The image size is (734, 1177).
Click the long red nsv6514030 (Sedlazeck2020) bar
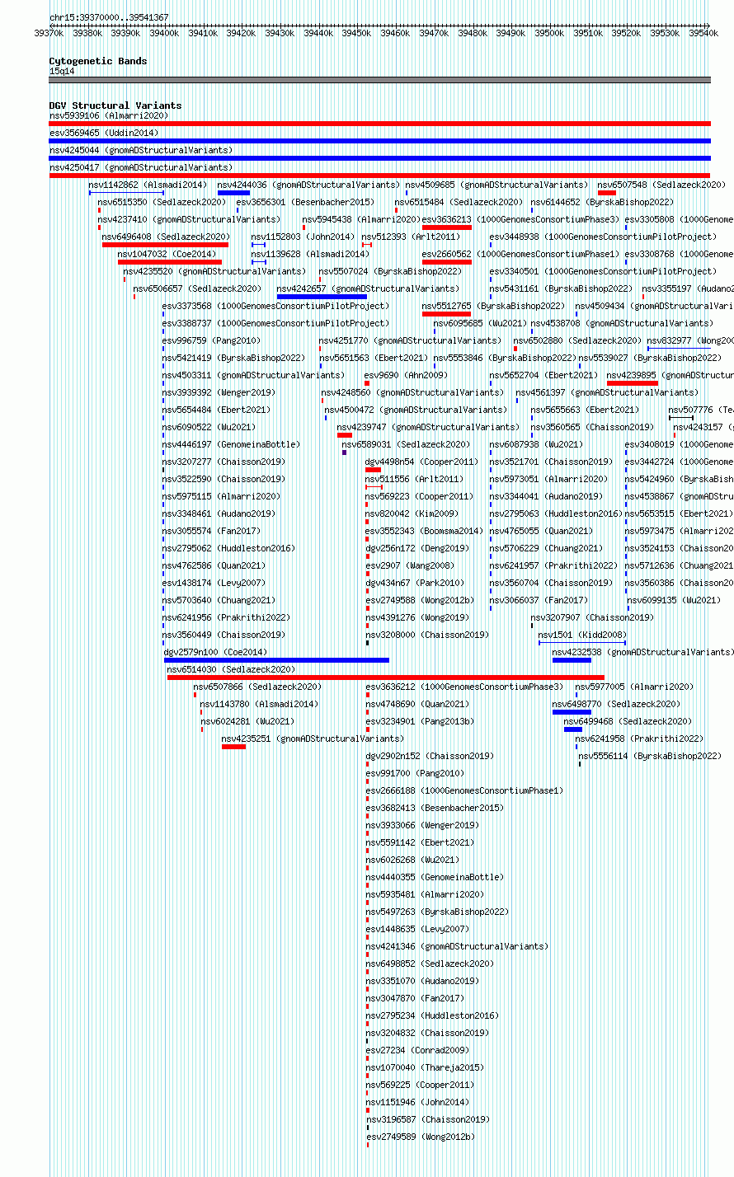coord(386,678)
